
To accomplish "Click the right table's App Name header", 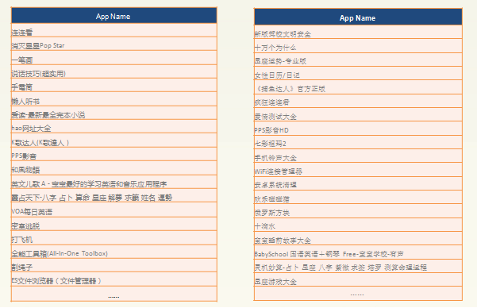I will point(358,17).
